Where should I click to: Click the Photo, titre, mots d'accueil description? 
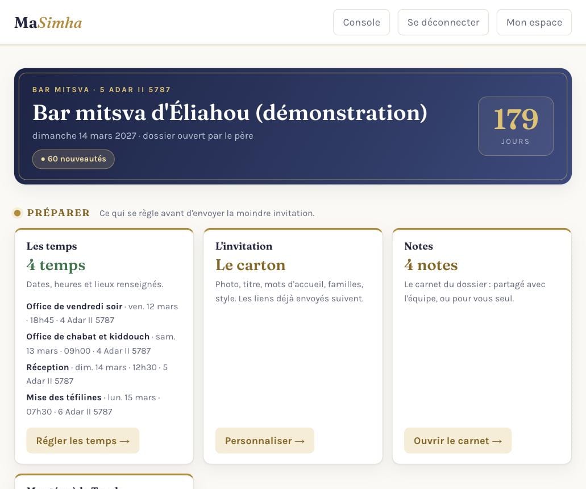pos(290,291)
